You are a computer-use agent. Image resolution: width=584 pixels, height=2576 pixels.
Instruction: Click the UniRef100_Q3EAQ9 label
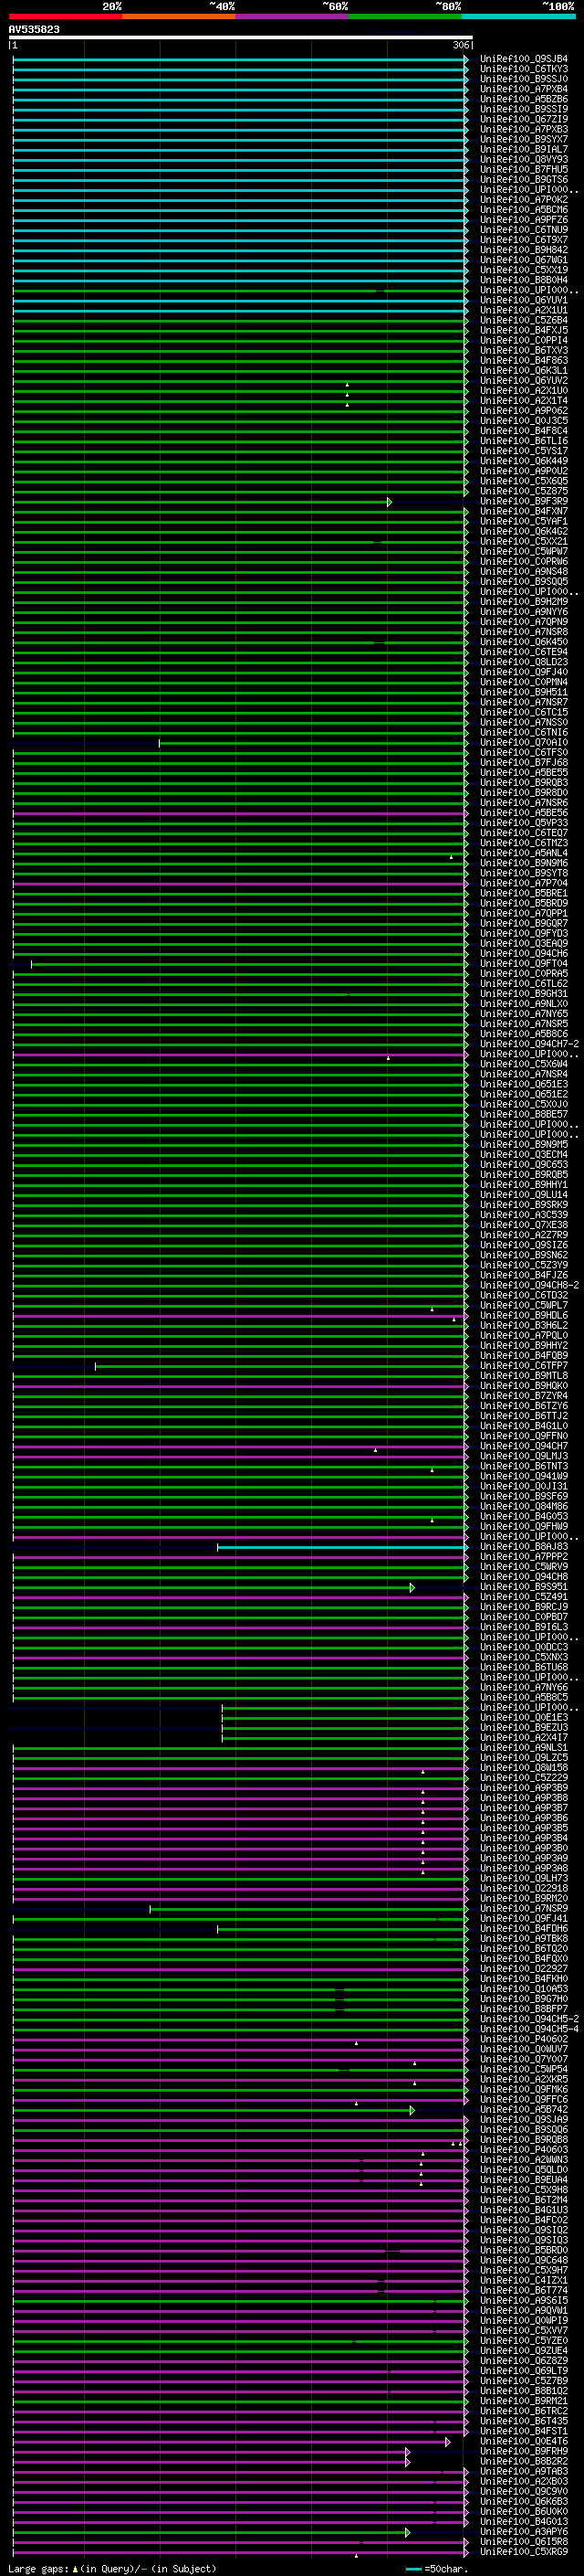coord(523,943)
